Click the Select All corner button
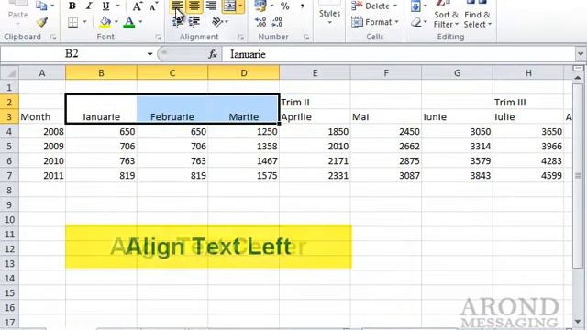The width and height of the screenshot is (587, 330). pos(9,72)
